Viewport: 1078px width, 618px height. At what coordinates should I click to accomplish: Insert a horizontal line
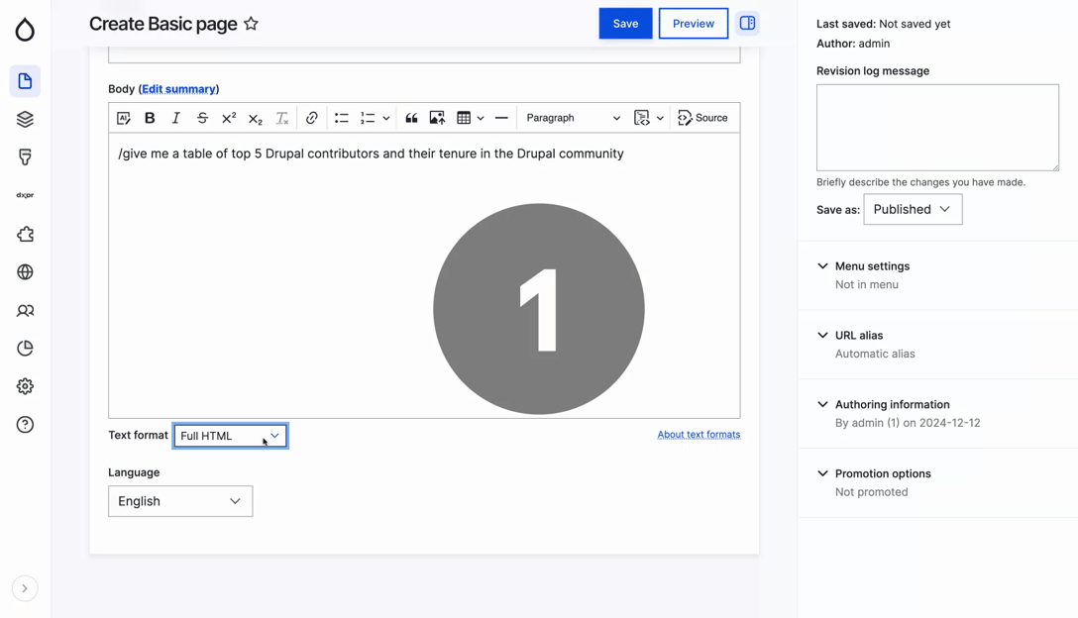pos(501,118)
